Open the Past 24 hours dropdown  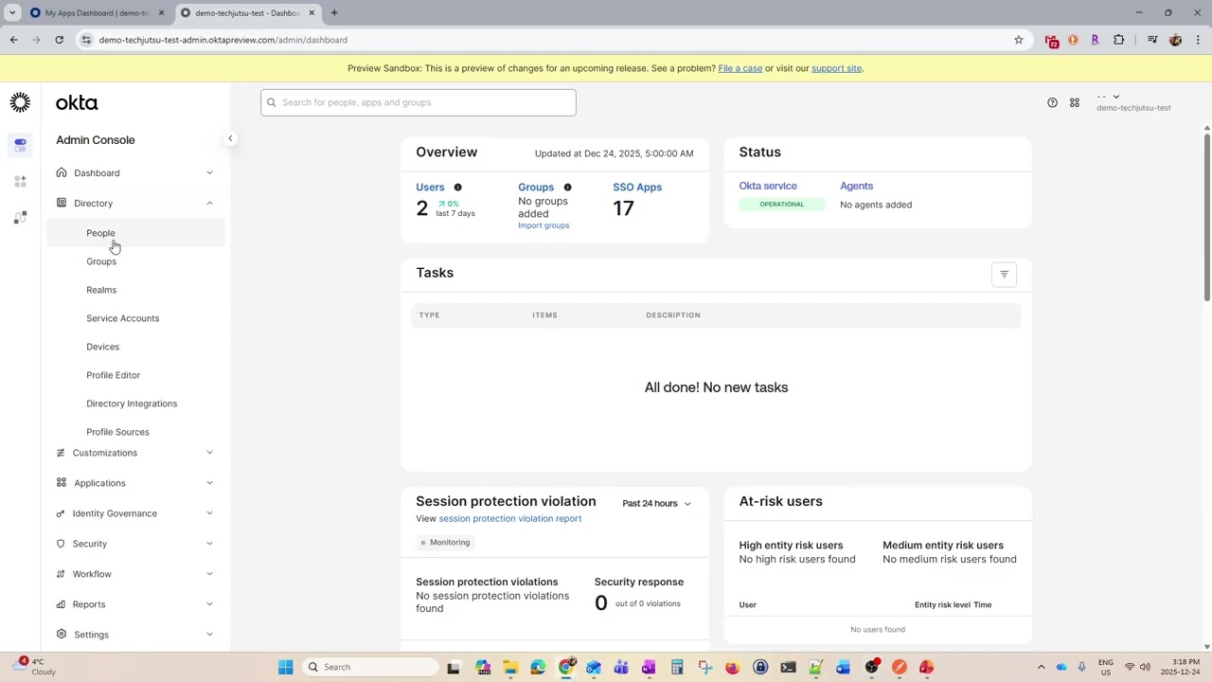657,504
